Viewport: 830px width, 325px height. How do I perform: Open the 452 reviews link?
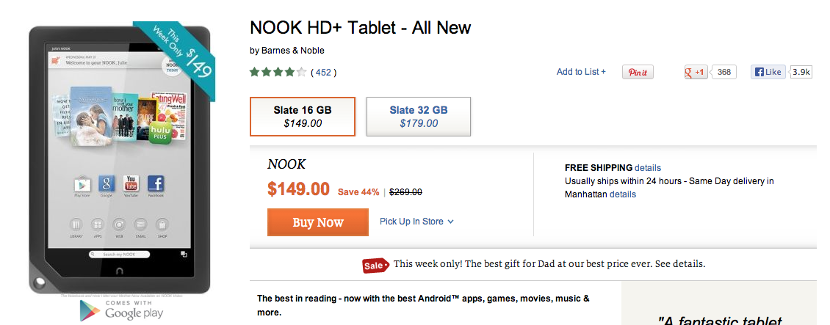[323, 73]
